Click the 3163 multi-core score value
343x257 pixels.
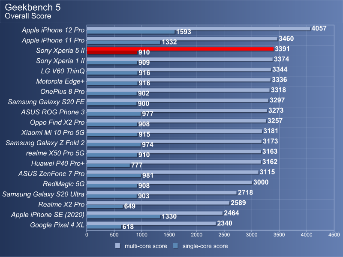click(x=270, y=152)
